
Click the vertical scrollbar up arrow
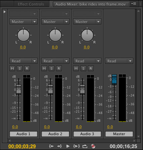click(x=138, y=11)
